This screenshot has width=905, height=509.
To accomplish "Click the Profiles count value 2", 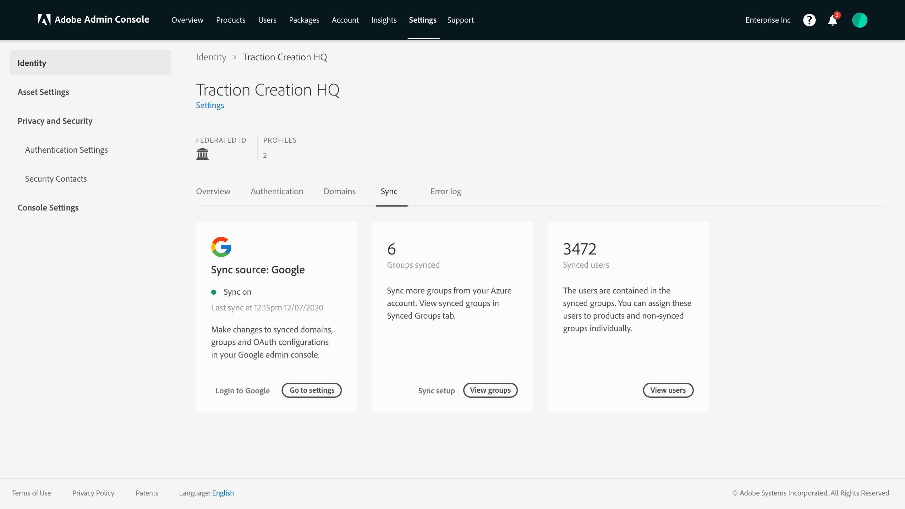I will tap(265, 155).
